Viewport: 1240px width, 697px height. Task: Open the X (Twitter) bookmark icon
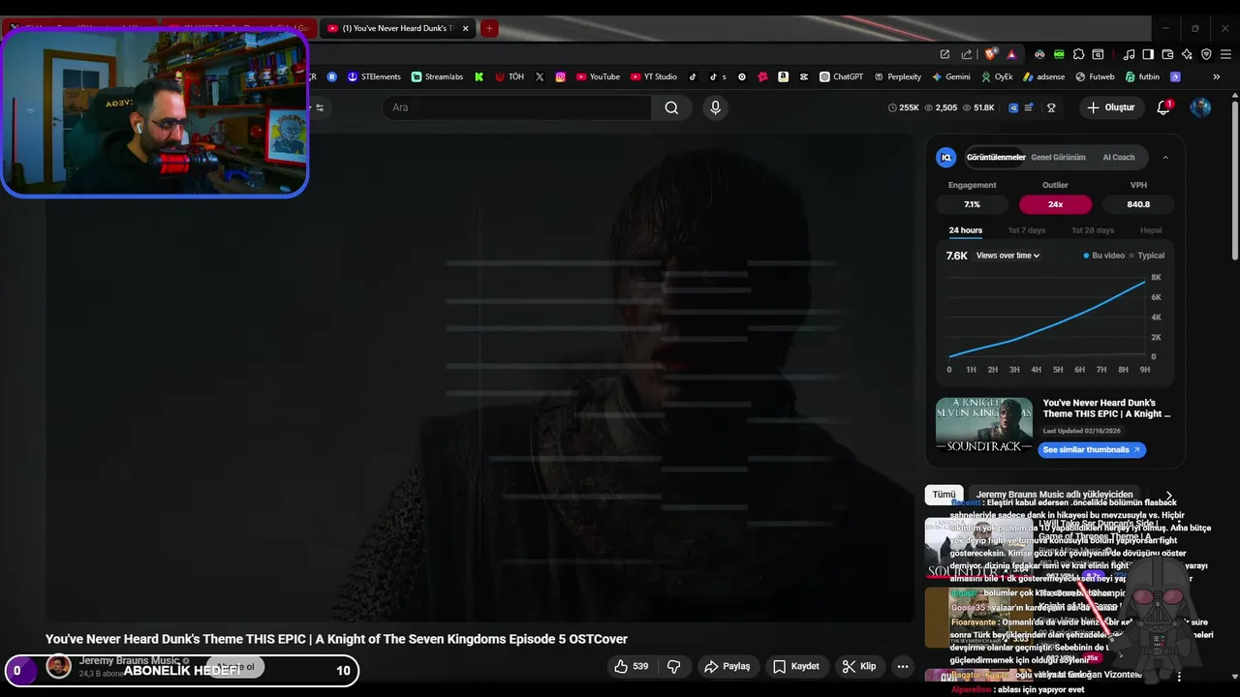pyautogui.click(x=540, y=76)
